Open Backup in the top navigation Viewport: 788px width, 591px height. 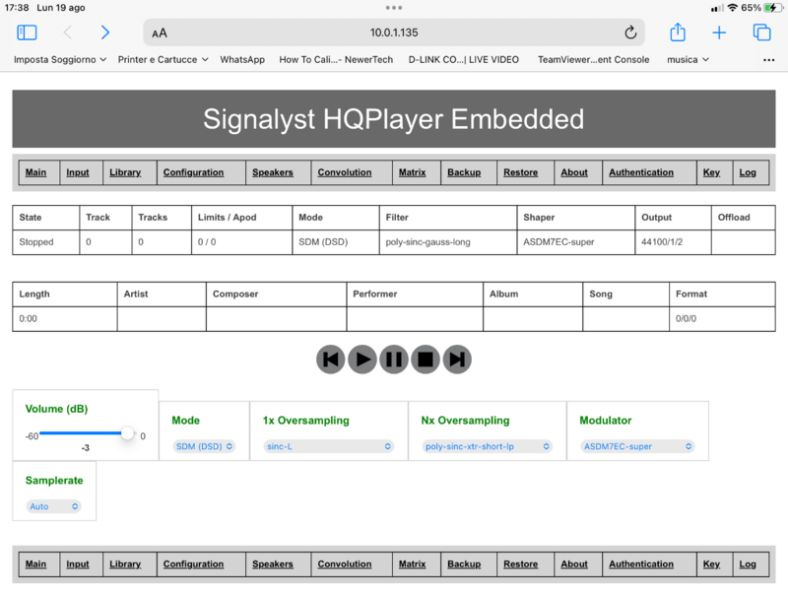[x=464, y=172]
